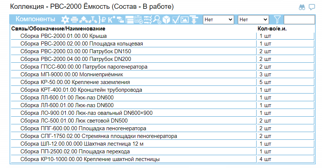Click the picture image icon in toolbar
The height and width of the screenshot is (168, 322).
pyautogui.click(x=185, y=19)
